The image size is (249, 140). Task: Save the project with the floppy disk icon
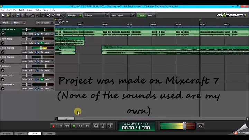click(x=18, y=15)
